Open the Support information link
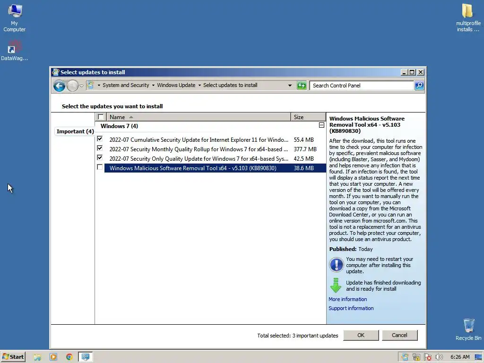Screen dimensions: 484x363 point(351,308)
